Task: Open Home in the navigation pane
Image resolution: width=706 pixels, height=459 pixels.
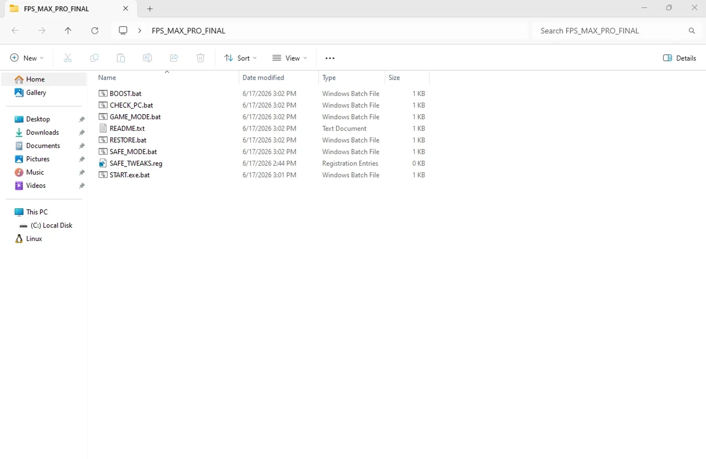Action: click(x=44, y=79)
